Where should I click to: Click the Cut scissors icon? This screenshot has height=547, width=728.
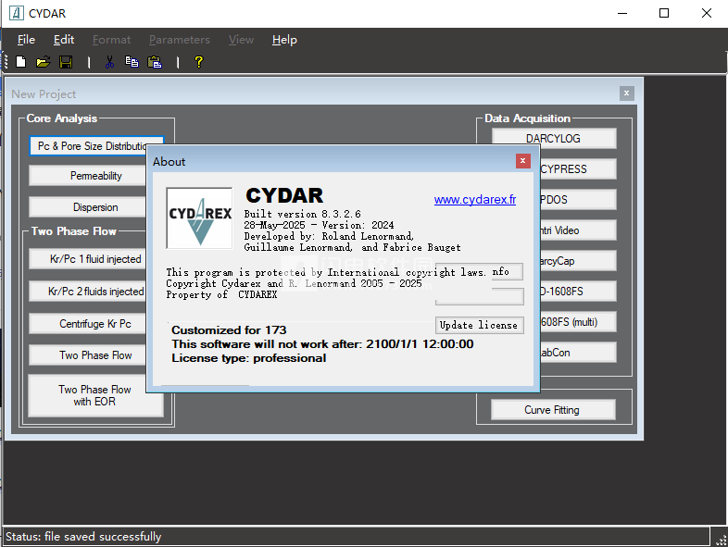[x=109, y=62]
